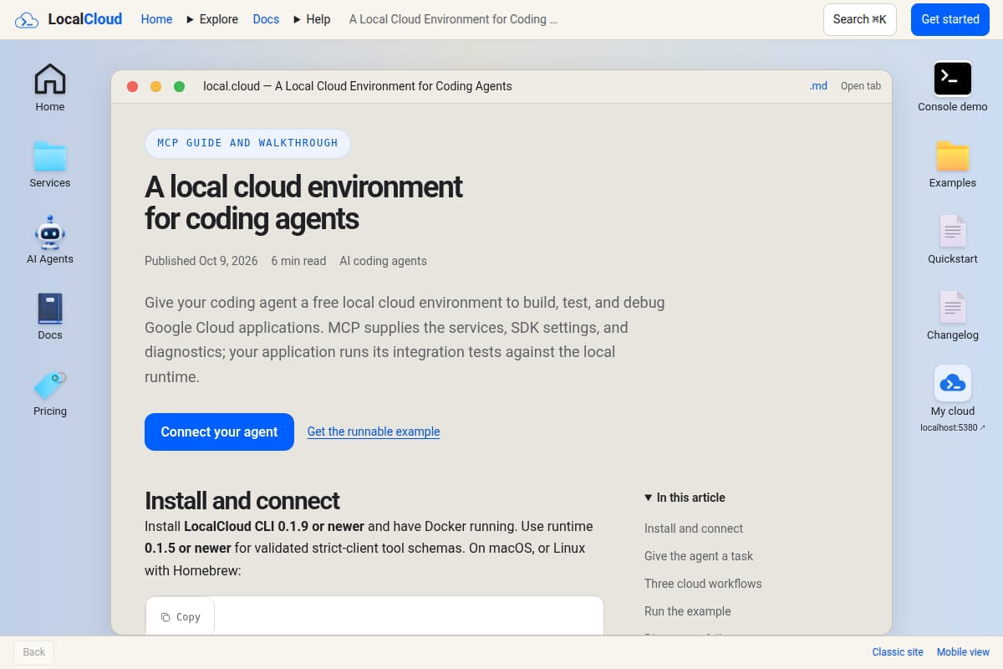The image size is (1003, 669).
Task: Click the AI coding agents tag
Action: coord(383,261)
